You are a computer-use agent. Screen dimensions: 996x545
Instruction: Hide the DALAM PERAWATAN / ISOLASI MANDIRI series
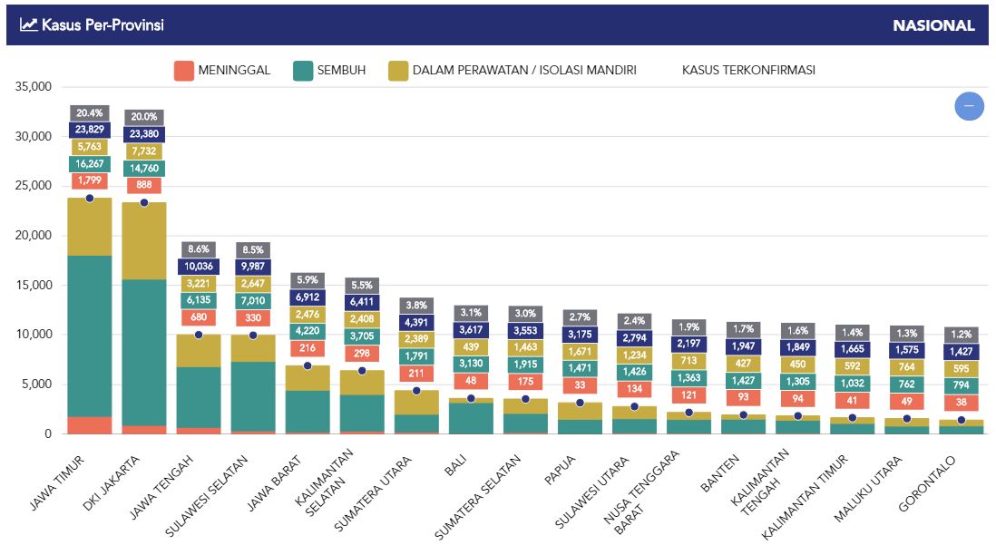click(x=512, y=70)
